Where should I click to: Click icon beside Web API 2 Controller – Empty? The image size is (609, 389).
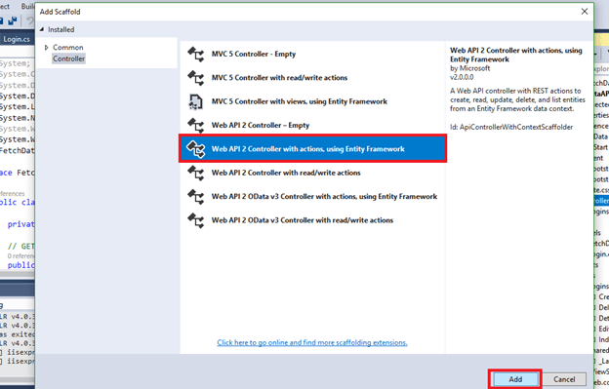(196, 125)
